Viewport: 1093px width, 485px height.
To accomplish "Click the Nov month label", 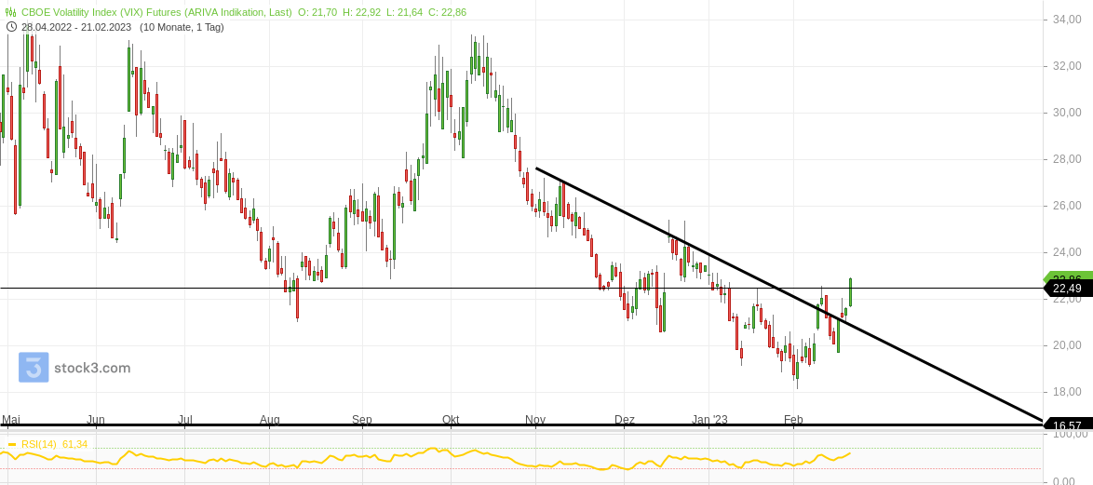I will point(534,420).
